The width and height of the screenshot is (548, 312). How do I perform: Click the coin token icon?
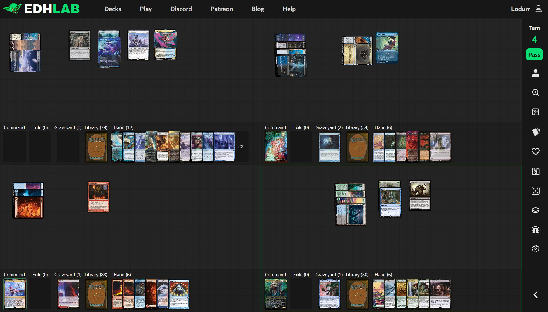[x=535, y=210]
